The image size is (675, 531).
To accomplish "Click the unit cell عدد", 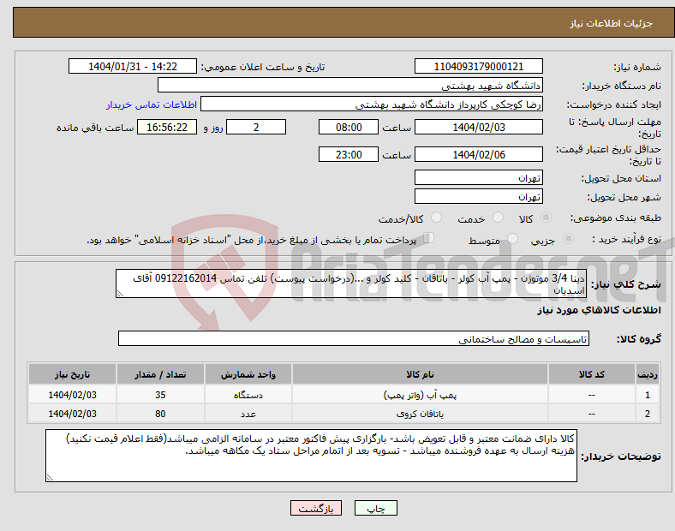I will click(248, 414).
